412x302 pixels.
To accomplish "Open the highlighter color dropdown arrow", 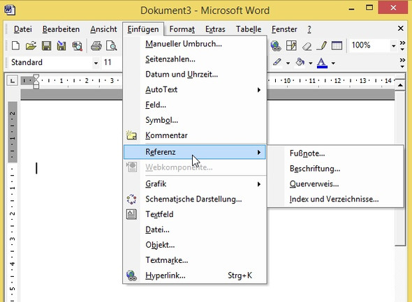I will [x=288, y=63].
